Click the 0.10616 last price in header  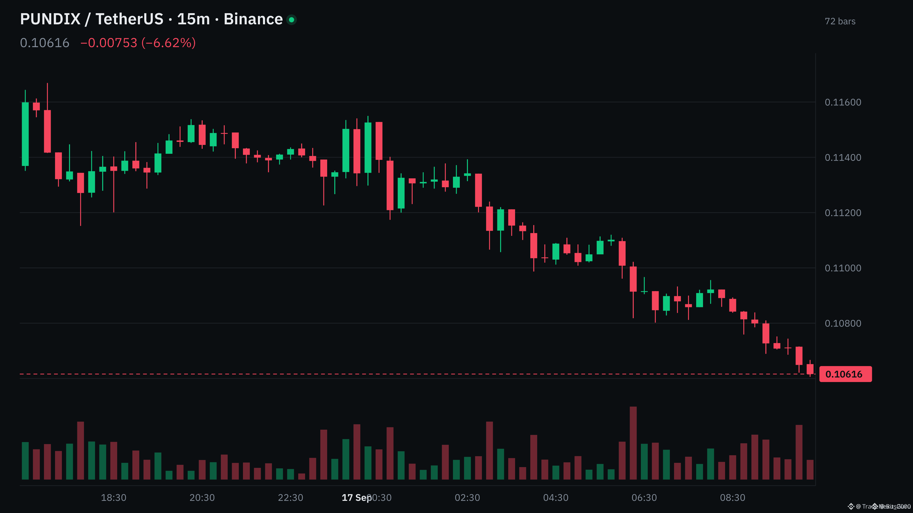[45, 43]
